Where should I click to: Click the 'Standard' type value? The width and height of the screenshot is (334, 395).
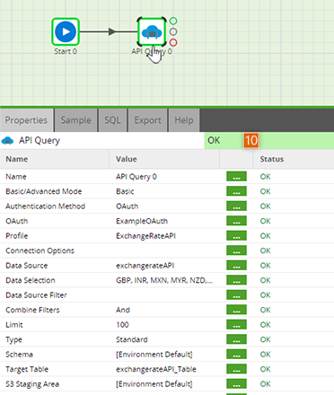132,339
